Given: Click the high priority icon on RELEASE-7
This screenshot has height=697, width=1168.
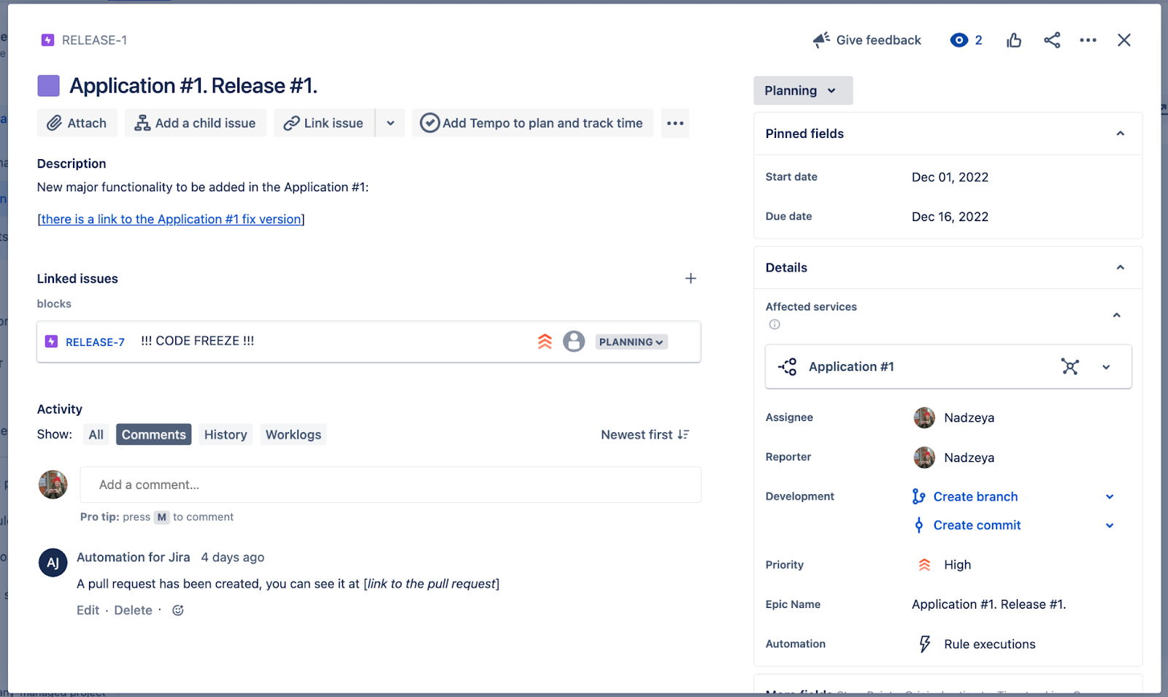Looking at the screenshot, I should (x=545, y=342).
